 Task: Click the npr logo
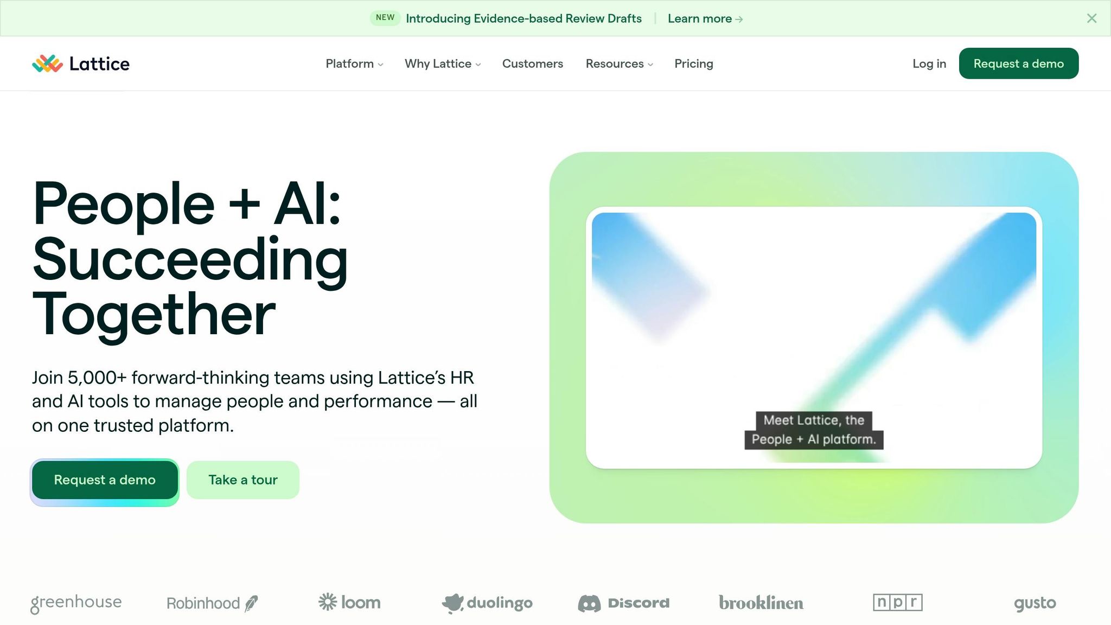(x=898, y=602)
